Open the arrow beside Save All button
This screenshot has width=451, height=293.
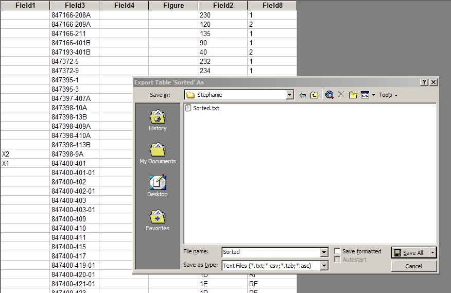pyautogui.click(x=432, y=252)
